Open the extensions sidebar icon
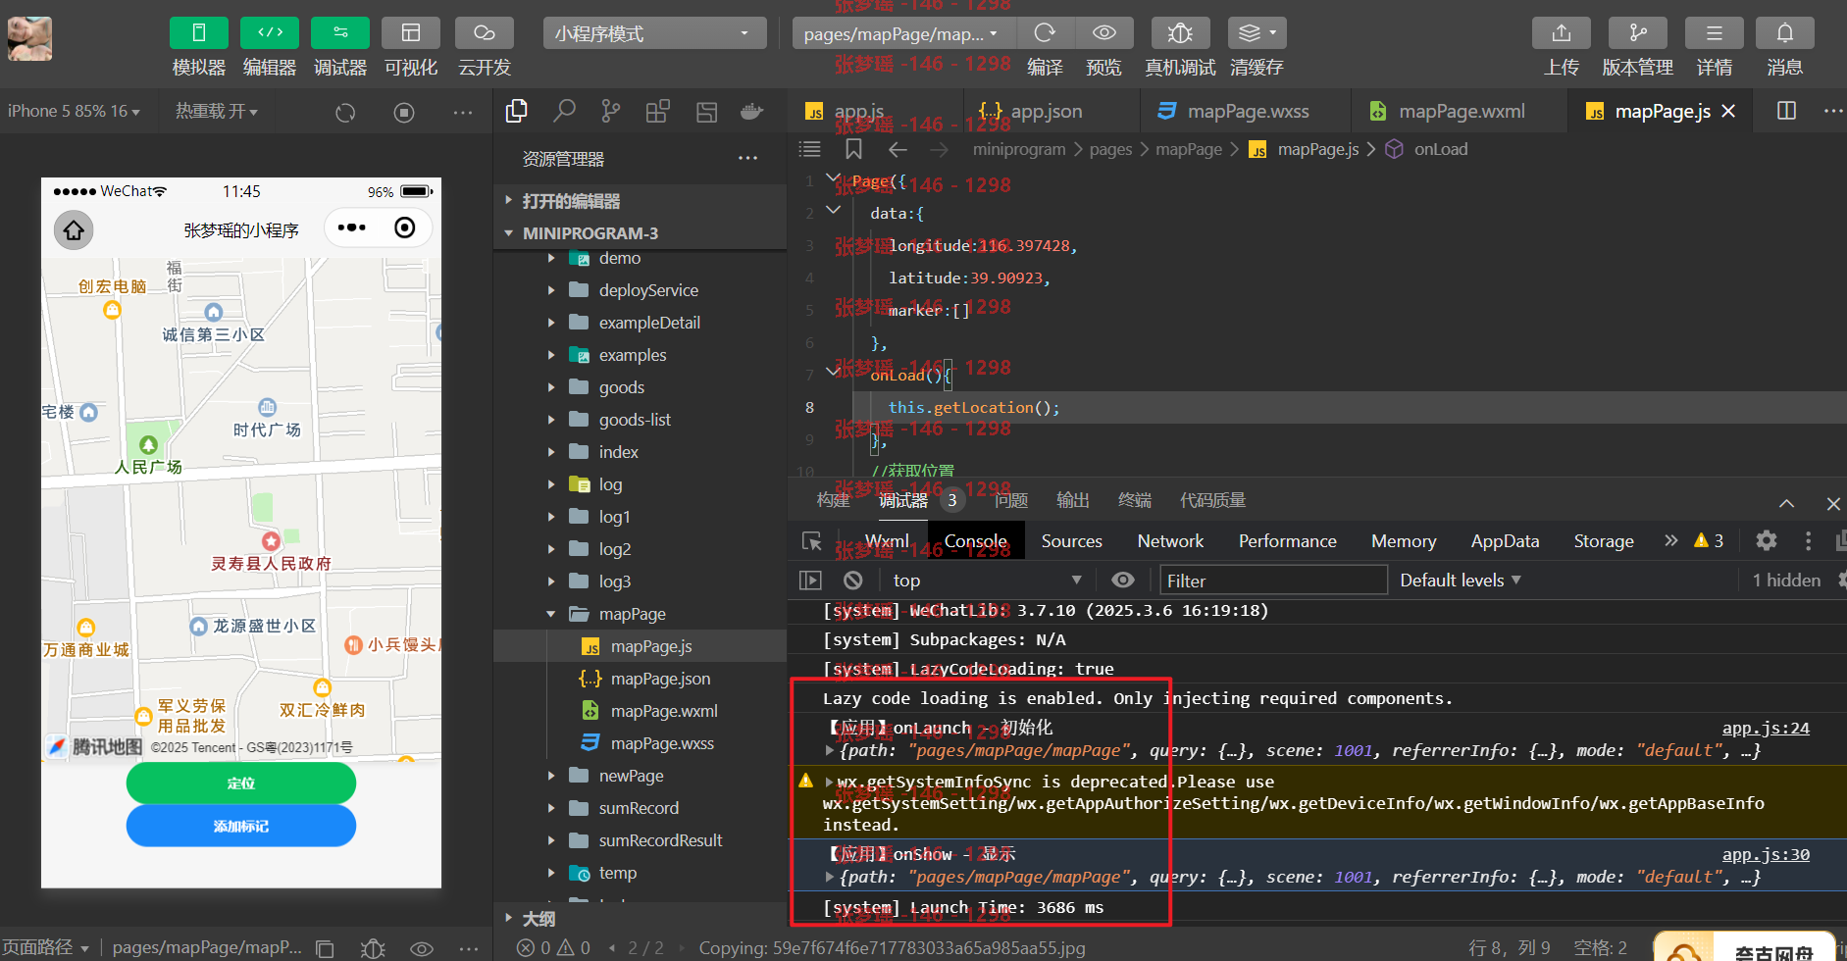 click(x=658, y=112)
